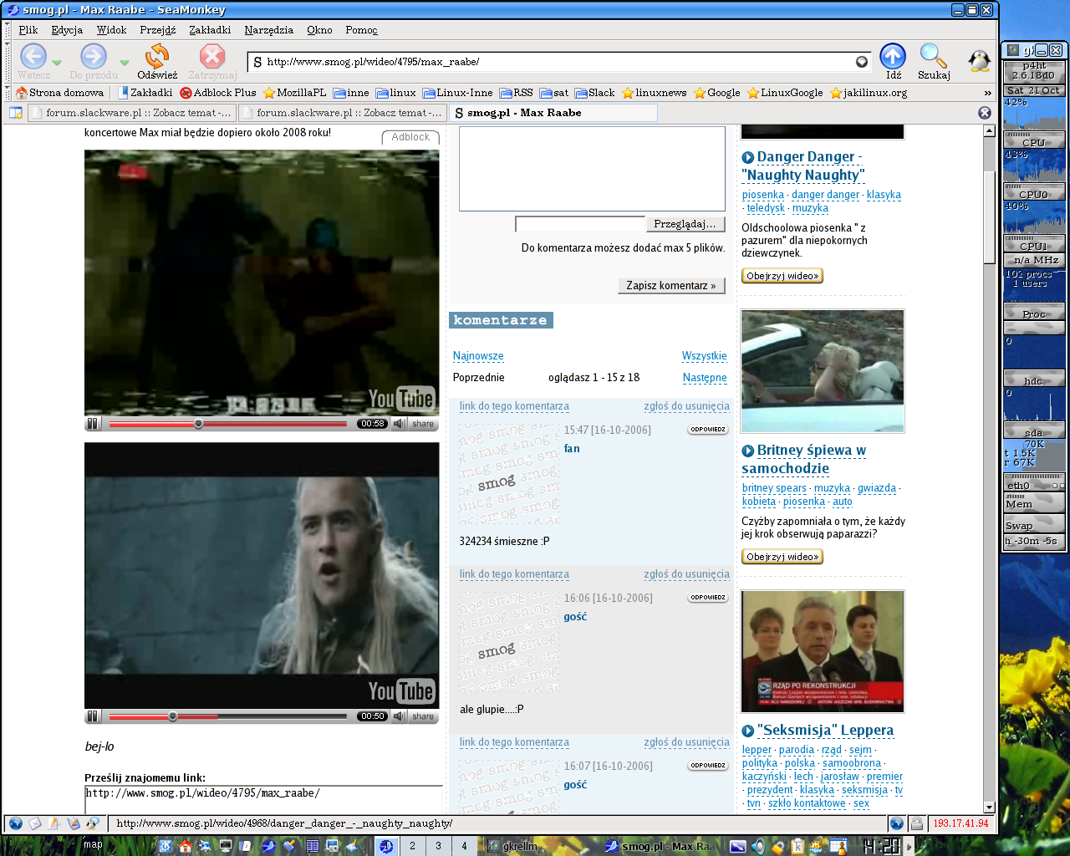Open the RSS bookmark folder
This screenshot has width=1070, height=856.
[516, 93]
